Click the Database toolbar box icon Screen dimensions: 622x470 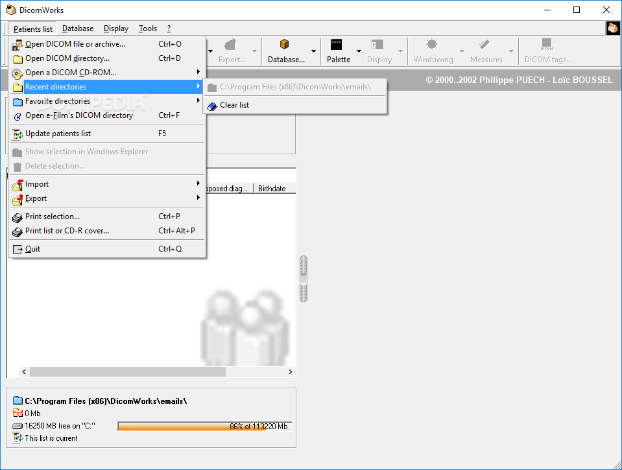(x=284, y=44)
